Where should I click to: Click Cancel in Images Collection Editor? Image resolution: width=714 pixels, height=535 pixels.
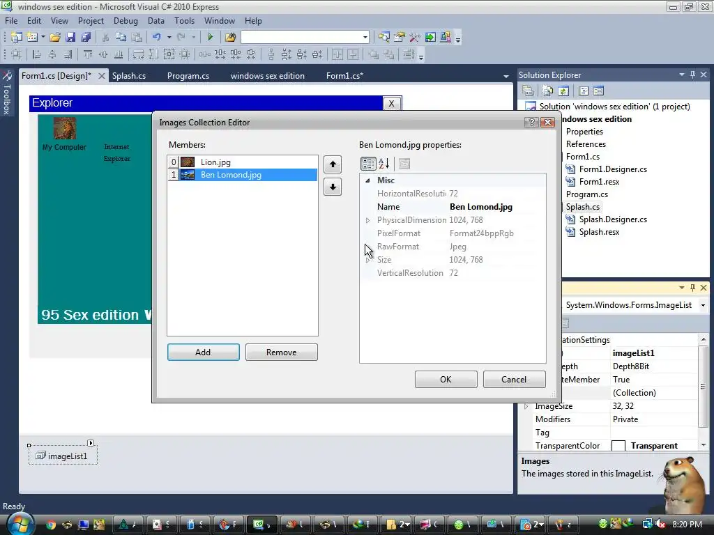(514, 380)
